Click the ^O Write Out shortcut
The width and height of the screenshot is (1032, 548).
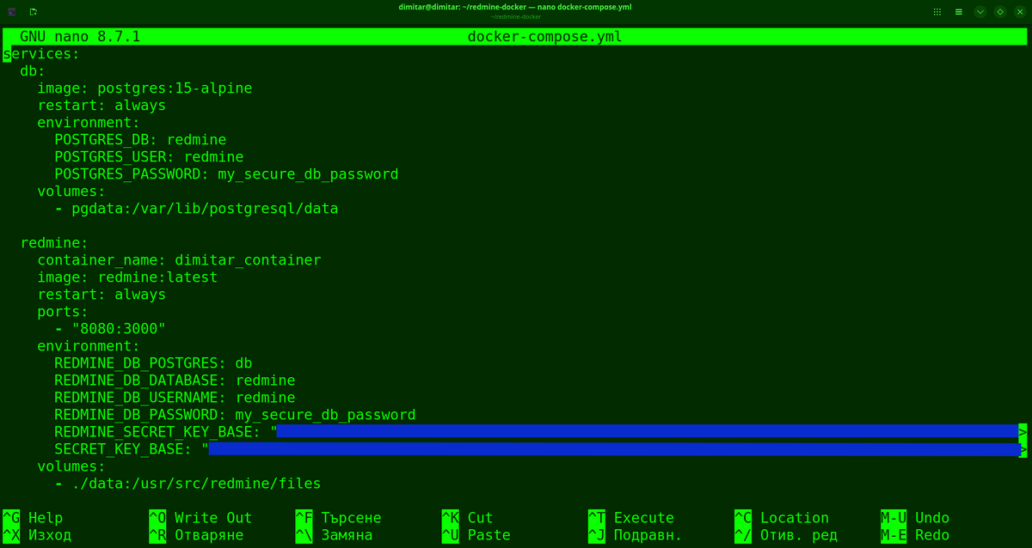coord(201,518)
